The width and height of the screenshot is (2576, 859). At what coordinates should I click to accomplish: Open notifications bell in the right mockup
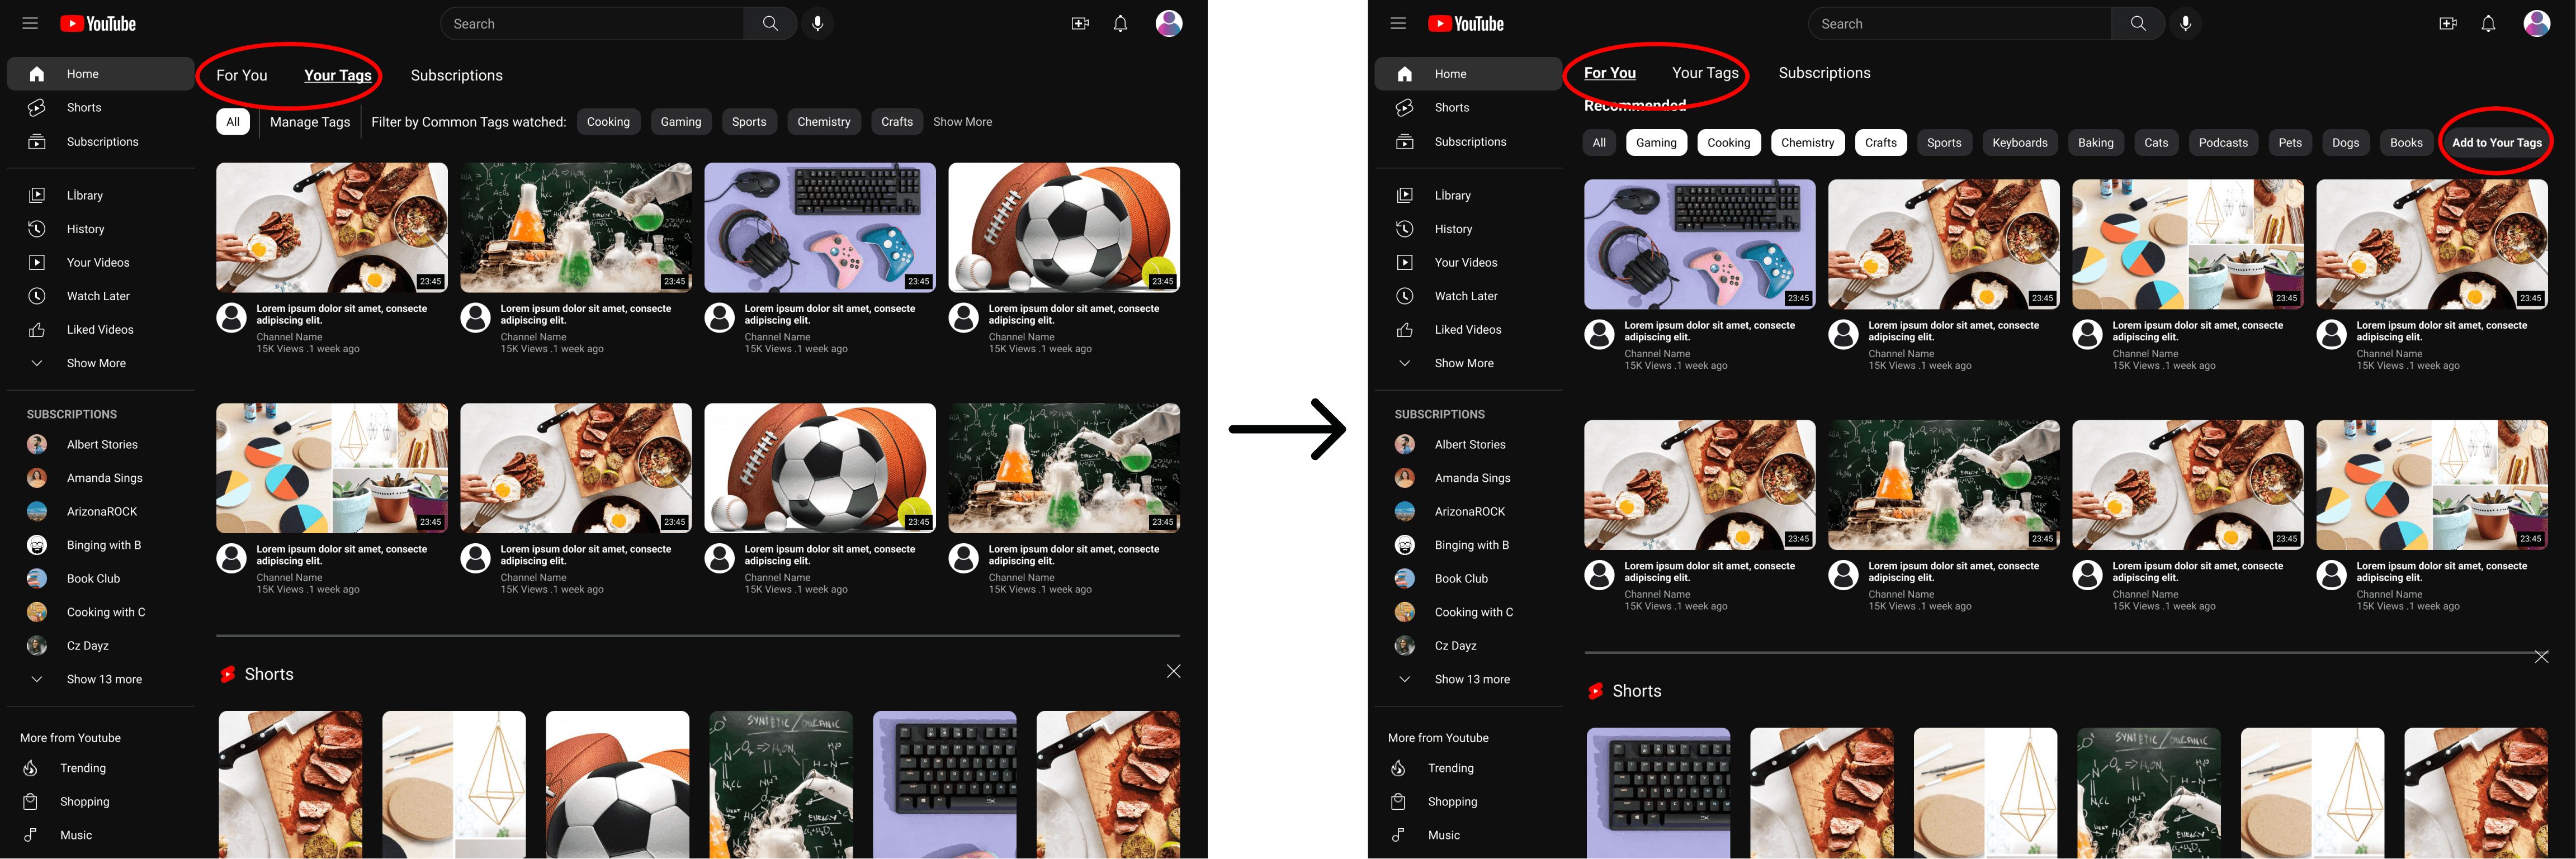[x=2487, y=23]
